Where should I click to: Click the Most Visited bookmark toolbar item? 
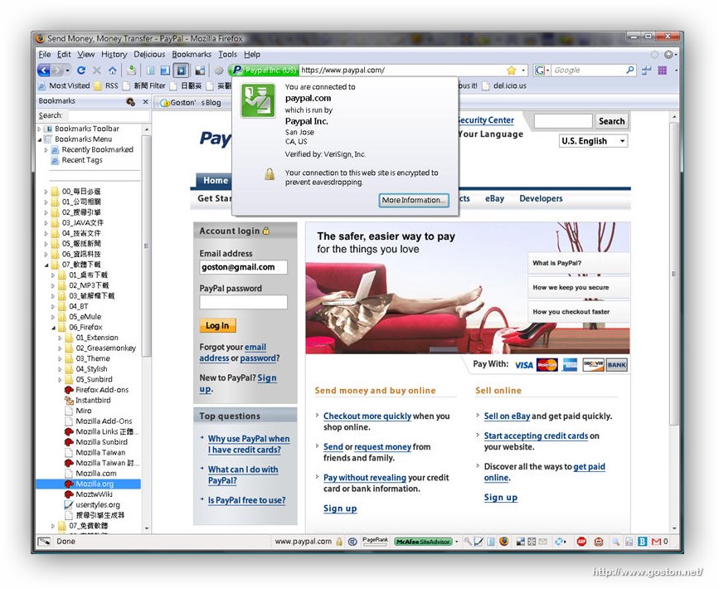(x=64, y=85)
